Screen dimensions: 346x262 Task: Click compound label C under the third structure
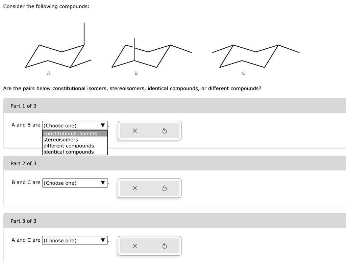click(243, 73)
